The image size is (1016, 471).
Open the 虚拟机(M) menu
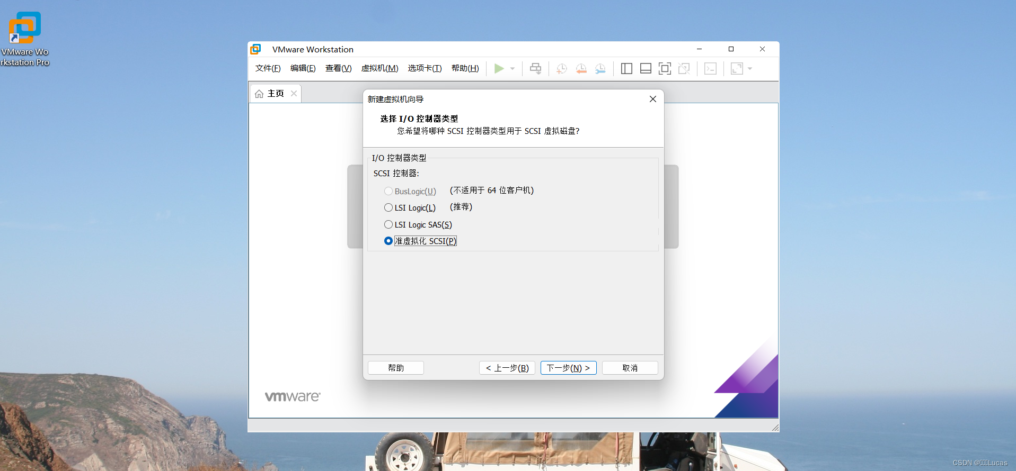(x=379, y=68)
